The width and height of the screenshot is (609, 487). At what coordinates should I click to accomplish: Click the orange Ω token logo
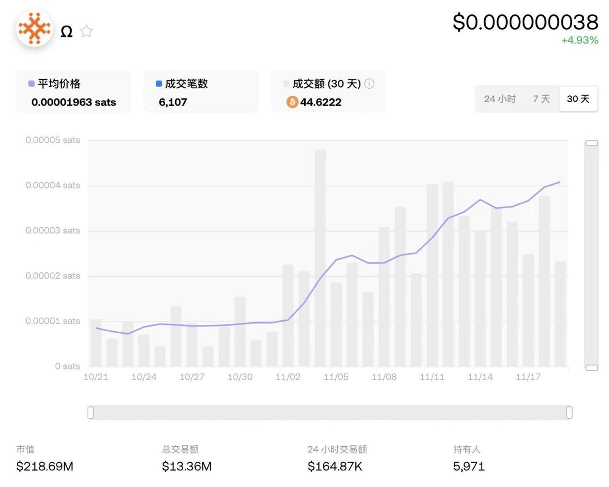[34, 29]
